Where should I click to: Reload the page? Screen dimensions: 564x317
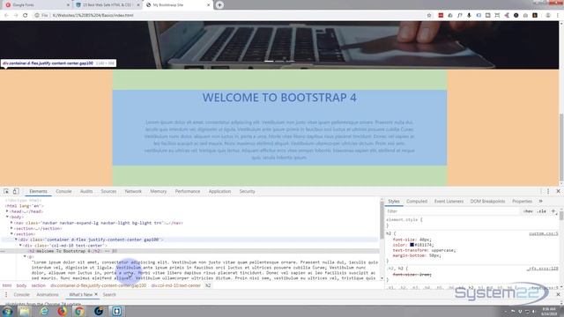pyautogui.click(x=26, y=16)
